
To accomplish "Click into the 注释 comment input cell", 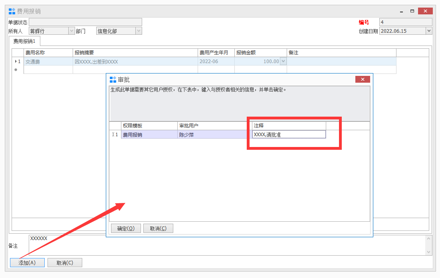I will [289, 135].
